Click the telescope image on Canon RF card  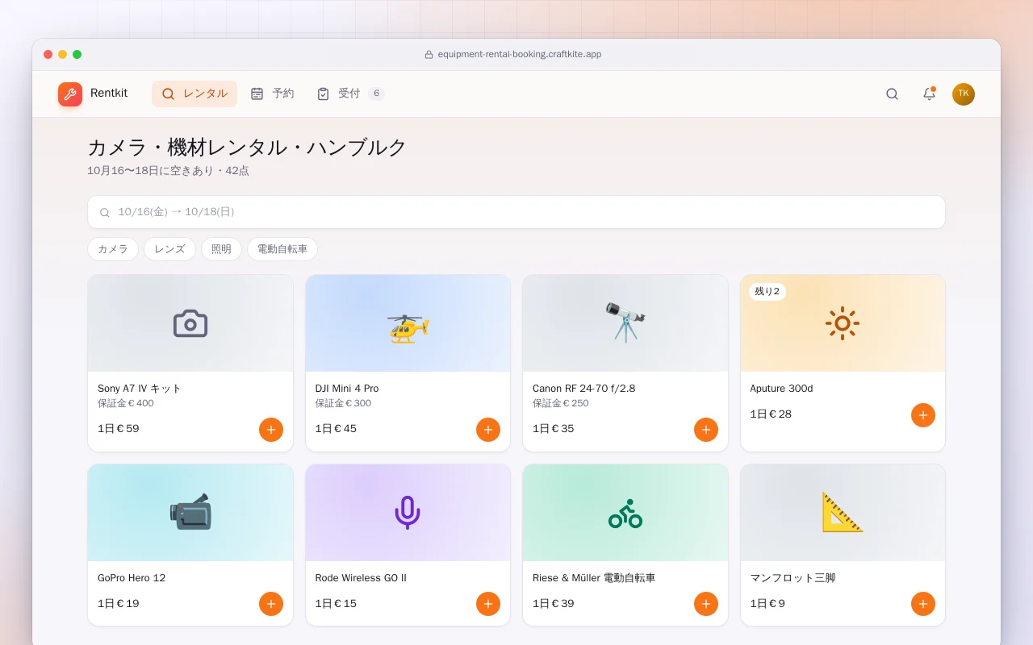(x=625, y=323)
